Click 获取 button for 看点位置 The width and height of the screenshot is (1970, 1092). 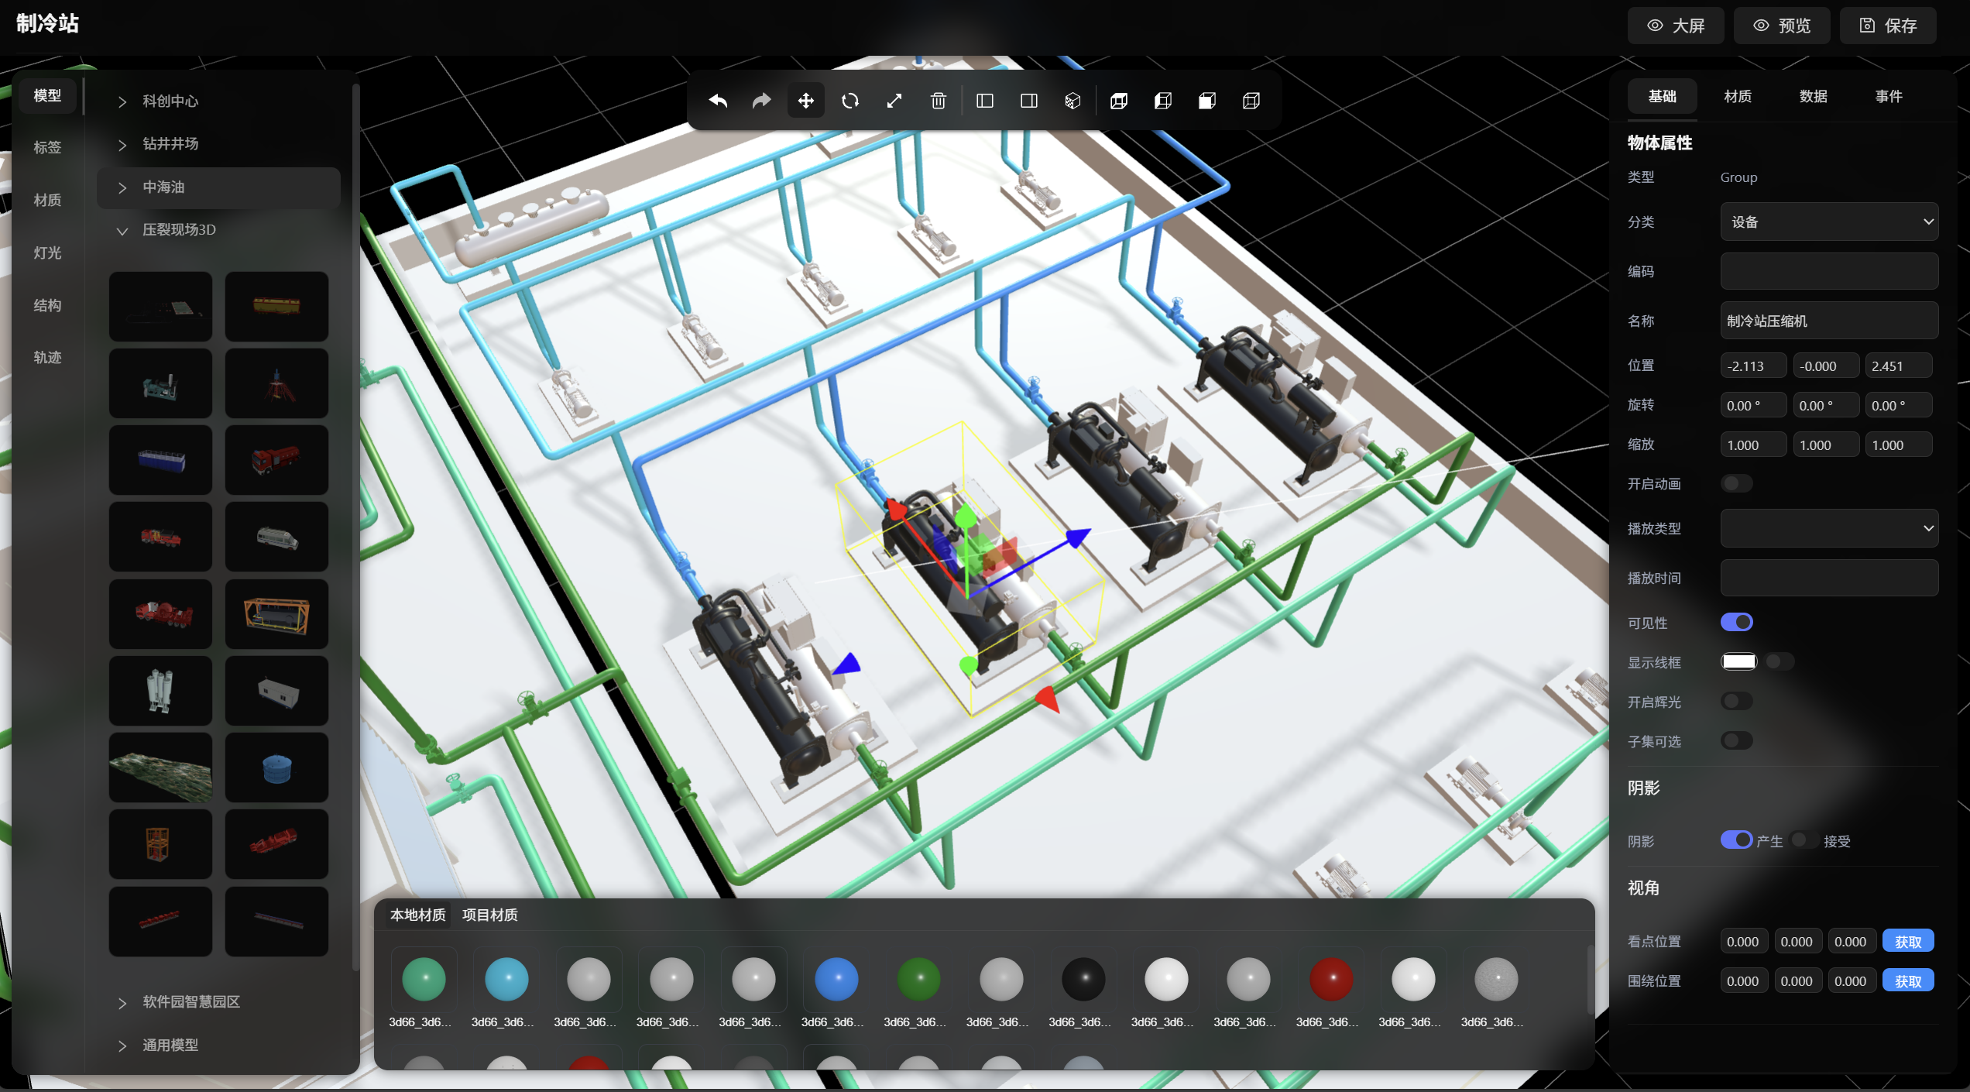[x=1907, y=941]
